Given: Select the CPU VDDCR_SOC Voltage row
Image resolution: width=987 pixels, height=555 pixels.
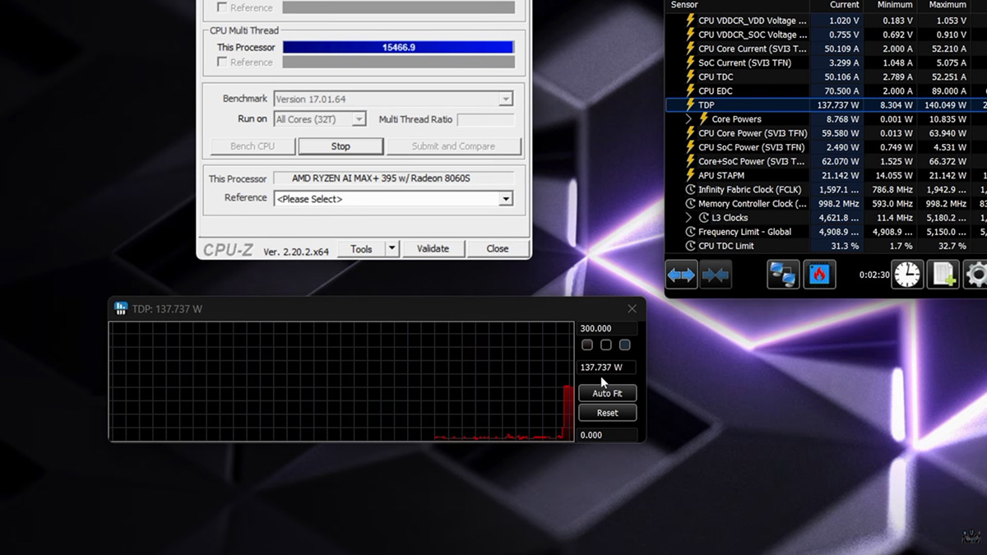Looking at the screenshot, I should pyautogui.click(x=826, y=35).
